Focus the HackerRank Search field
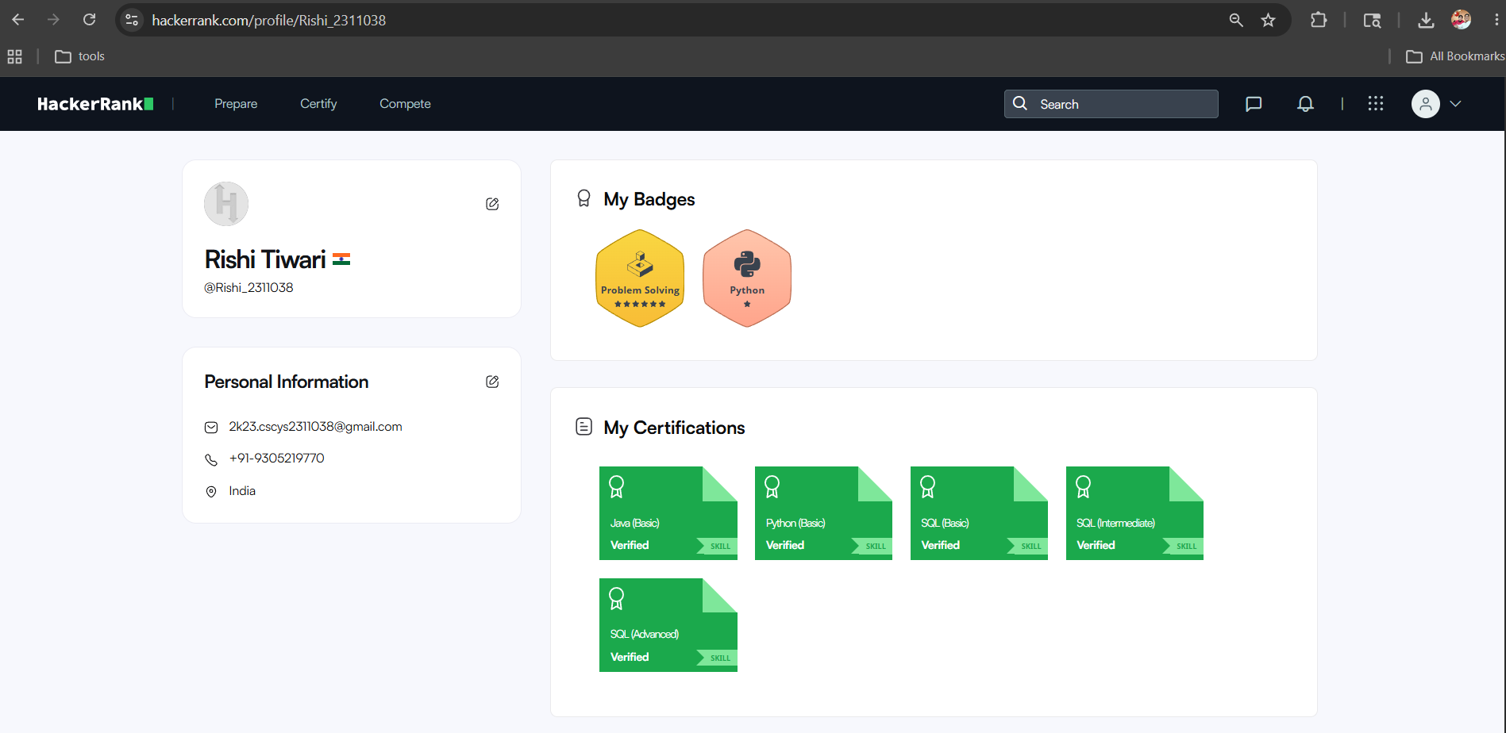Viewport: 1506px width, 733px height. pos(1111,104)
